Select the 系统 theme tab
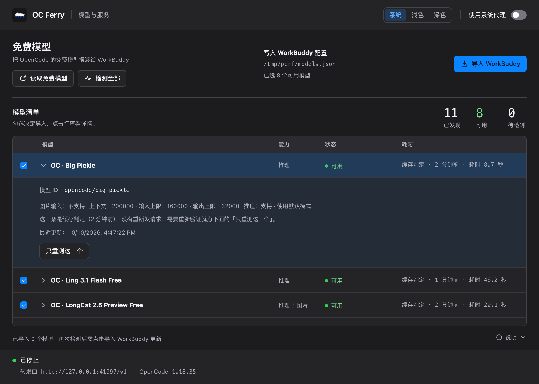The image size is (539, 384). [395, 15]
